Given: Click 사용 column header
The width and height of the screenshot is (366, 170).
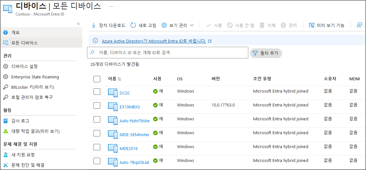Looking at the screenshot, I should click(x=157, y=79).
